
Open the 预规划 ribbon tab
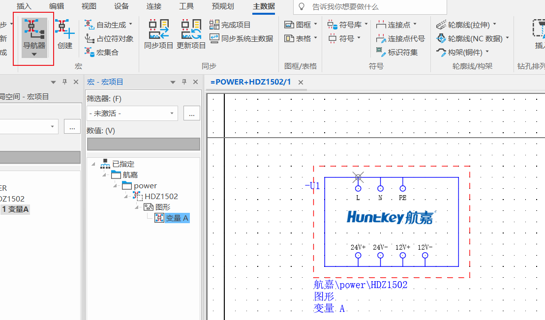pos(223,6)
